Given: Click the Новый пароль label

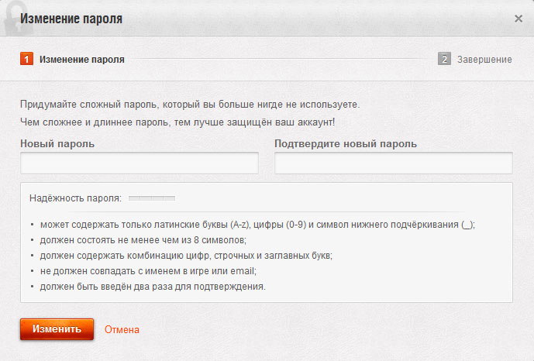Looking at the screenshot, I should point(57,143).
